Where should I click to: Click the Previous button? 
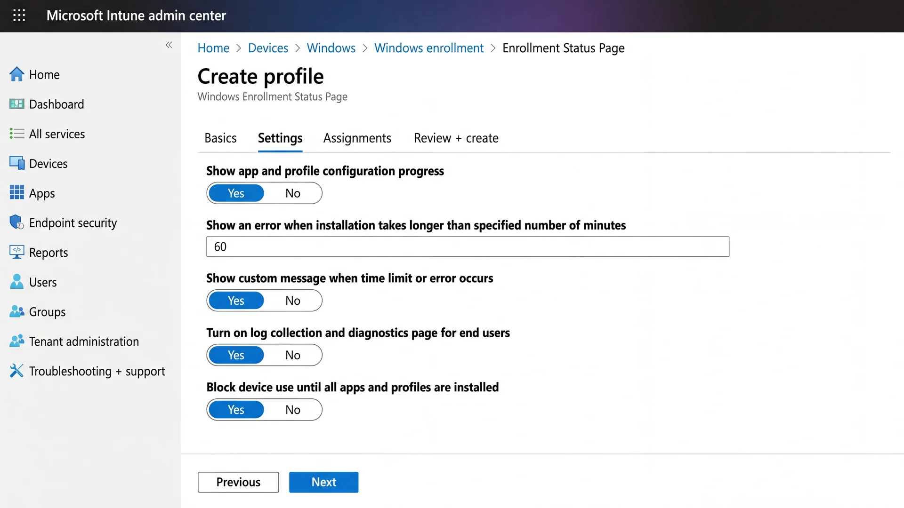(x=238, y=482)
